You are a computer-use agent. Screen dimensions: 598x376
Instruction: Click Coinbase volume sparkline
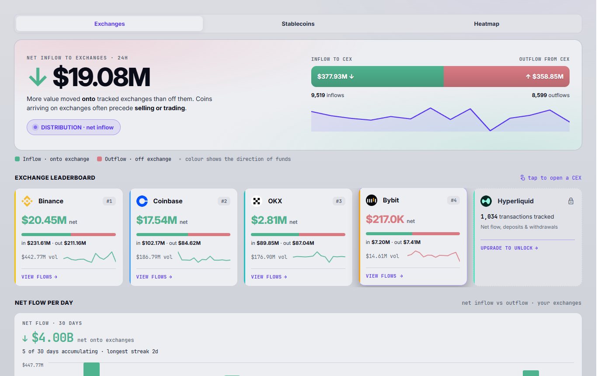click(x=204, y=257)
